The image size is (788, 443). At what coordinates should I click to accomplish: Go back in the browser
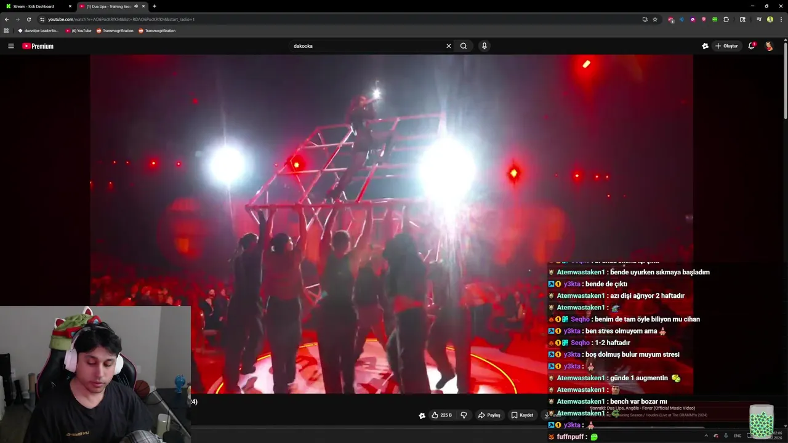[x=7, y=19]
